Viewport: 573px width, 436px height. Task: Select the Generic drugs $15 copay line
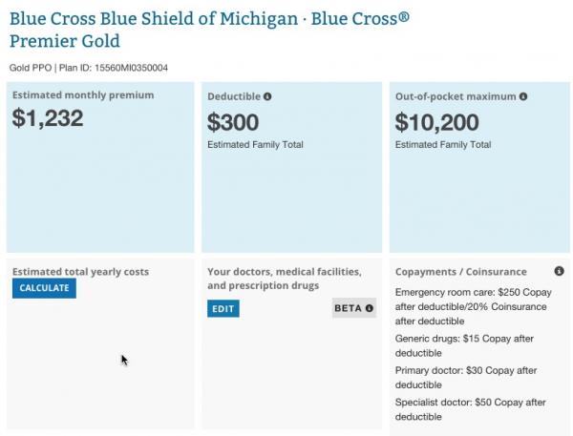(x=465, y=345)
